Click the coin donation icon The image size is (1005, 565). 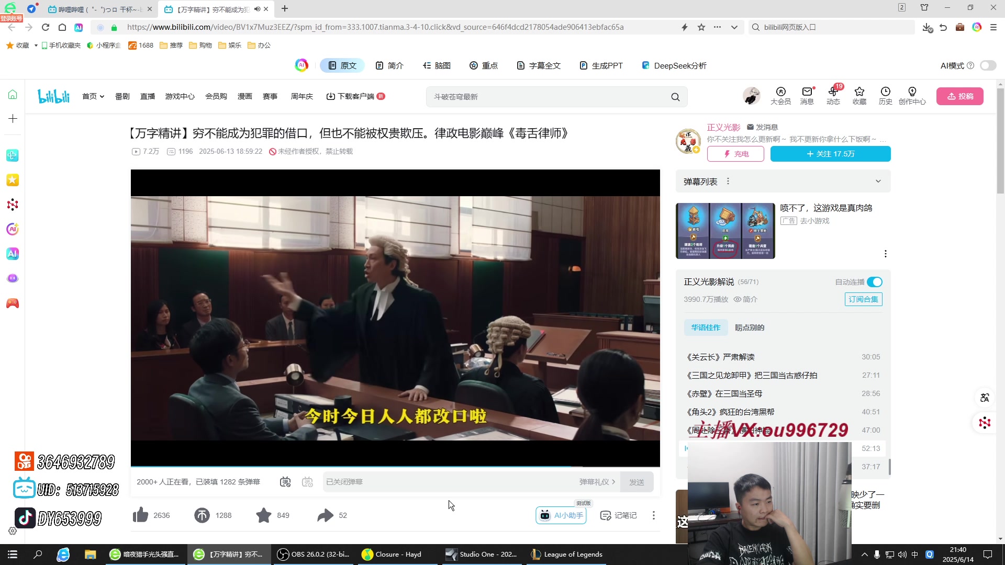tap(202, 515)
